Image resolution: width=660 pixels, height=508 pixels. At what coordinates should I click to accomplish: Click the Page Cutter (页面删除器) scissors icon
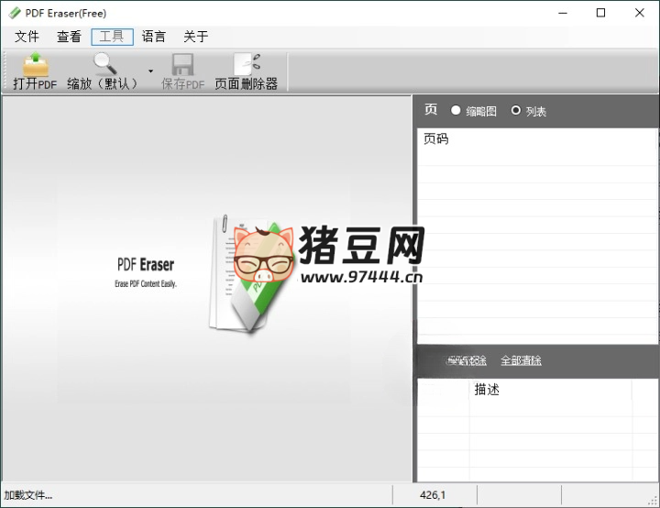pos(247,64)
